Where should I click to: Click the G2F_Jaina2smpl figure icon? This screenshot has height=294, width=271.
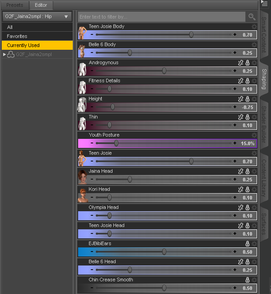pyautogui.click(x=11, y=55)
